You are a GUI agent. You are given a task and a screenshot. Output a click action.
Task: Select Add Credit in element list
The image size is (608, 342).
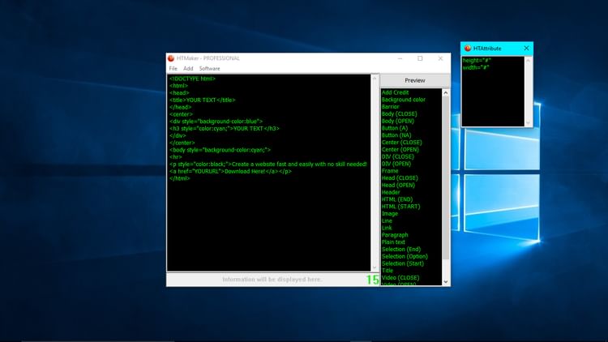click(x=395, y=92)
